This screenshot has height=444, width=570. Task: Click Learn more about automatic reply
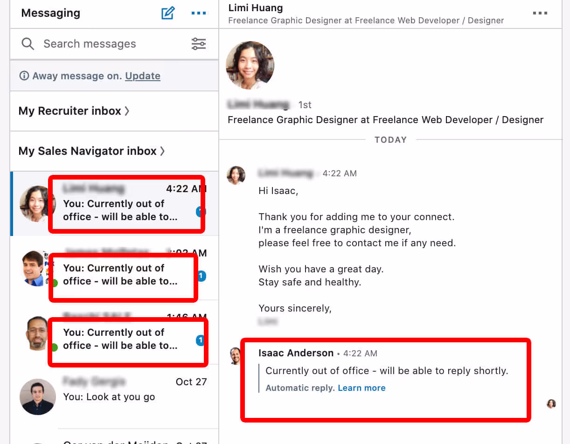[x=361, y=388]
